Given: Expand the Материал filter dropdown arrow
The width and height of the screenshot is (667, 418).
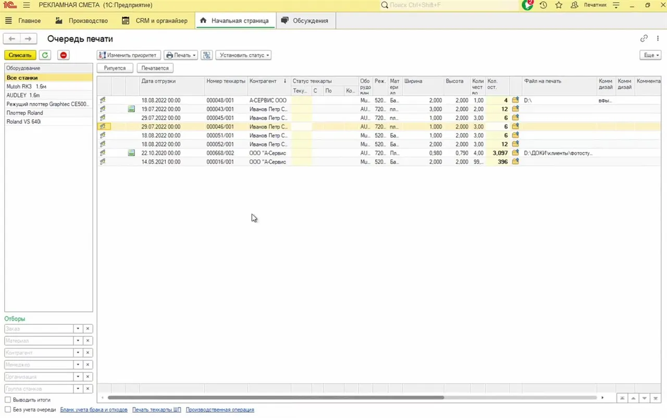Looking at the screenshot, I should 78,340.
